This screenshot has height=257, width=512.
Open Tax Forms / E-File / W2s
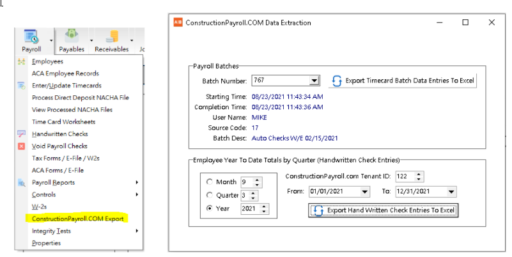(x=66, y=158)
